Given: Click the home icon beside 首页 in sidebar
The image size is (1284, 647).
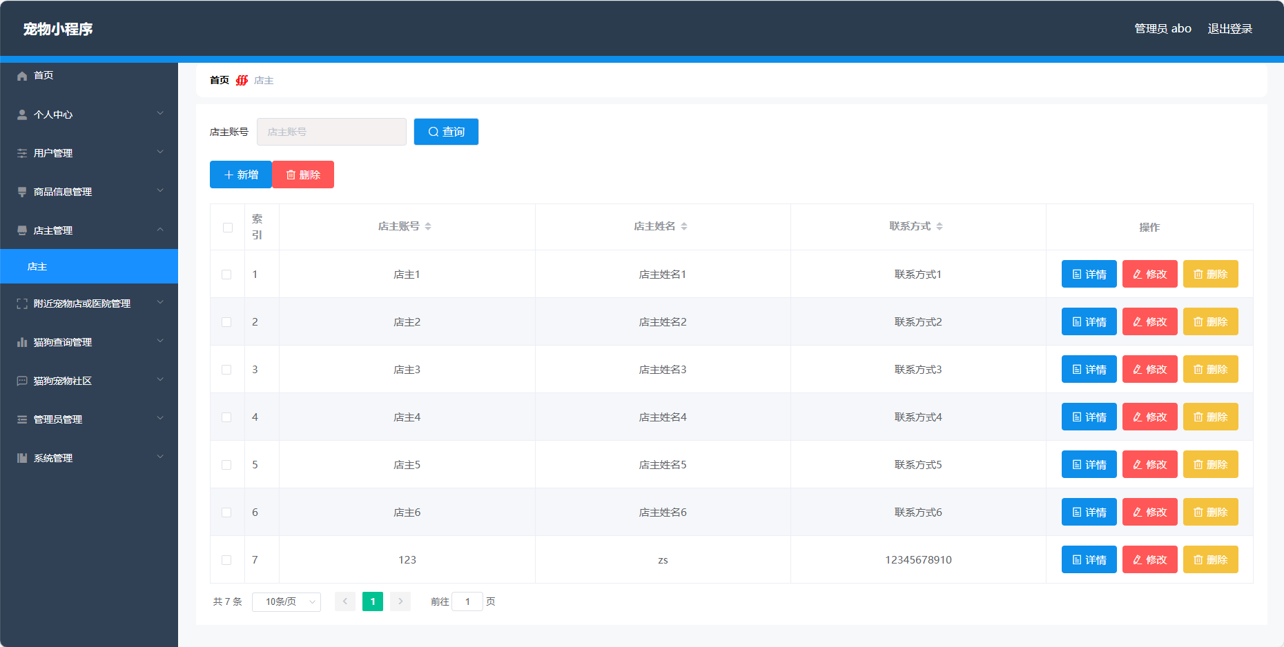Looking at the screenshot, I should click(22, 76).
